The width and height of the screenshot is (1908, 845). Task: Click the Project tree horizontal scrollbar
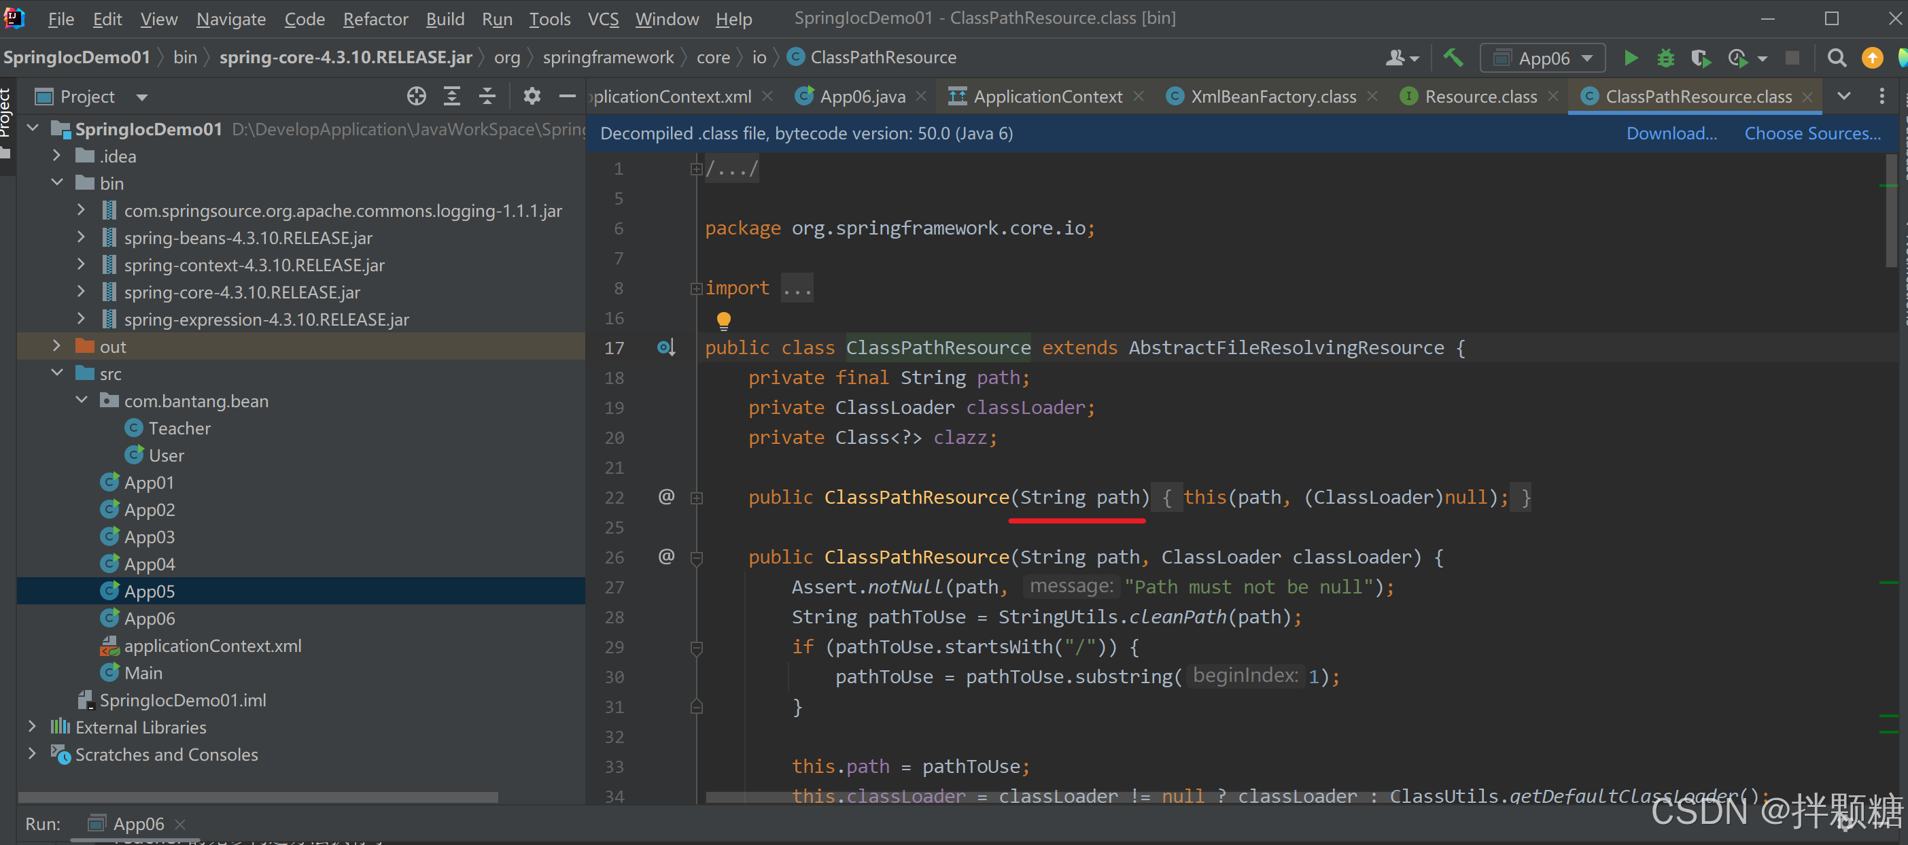(258, 797)
